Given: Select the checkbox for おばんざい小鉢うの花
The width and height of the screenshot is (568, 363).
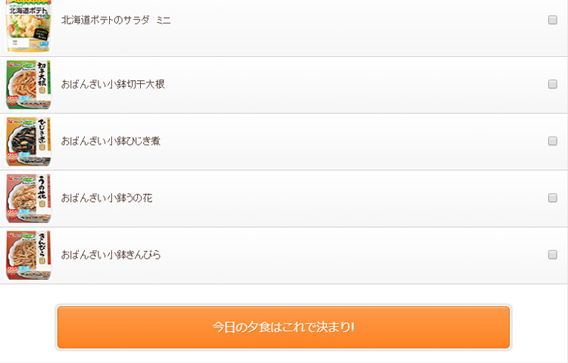Looking at the screenshot, I should [552, 198].
